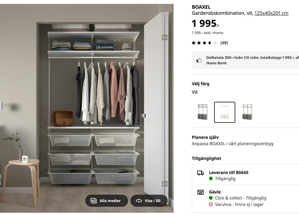The image size is (299, 215).
Task: Launch the Visa i 3D viewer
Action: (149, 200)
